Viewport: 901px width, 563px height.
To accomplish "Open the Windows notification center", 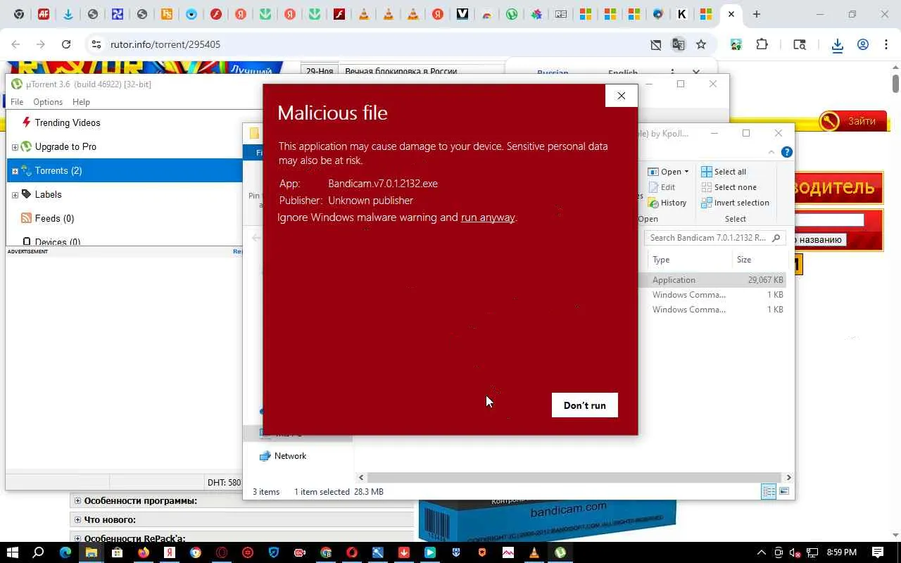I will click(x=878, y=552).
